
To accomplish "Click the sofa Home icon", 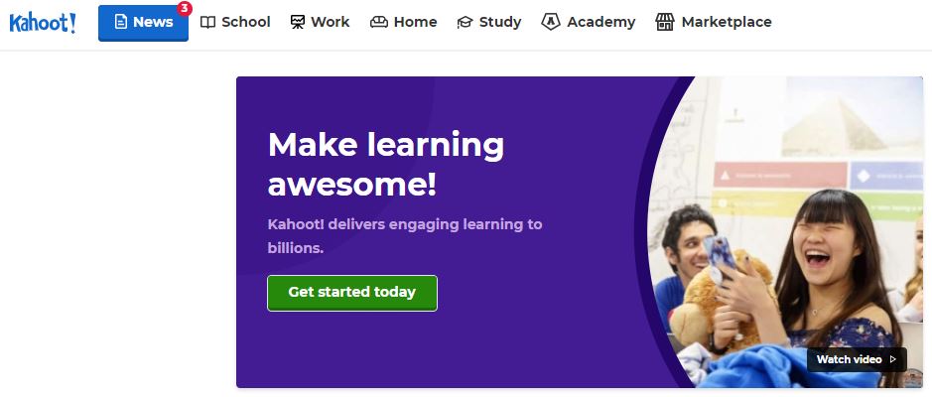I will coord(378,23).
